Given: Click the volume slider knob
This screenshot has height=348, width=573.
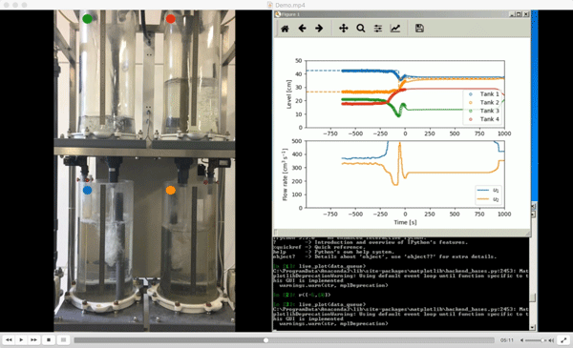Looking at the screenshot, I should click(x=541, y=340).
